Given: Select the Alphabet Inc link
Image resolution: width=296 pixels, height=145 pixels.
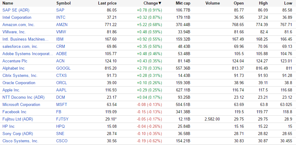Looking at the screenshot, I should pyautogui.click(x=13, y=68).
